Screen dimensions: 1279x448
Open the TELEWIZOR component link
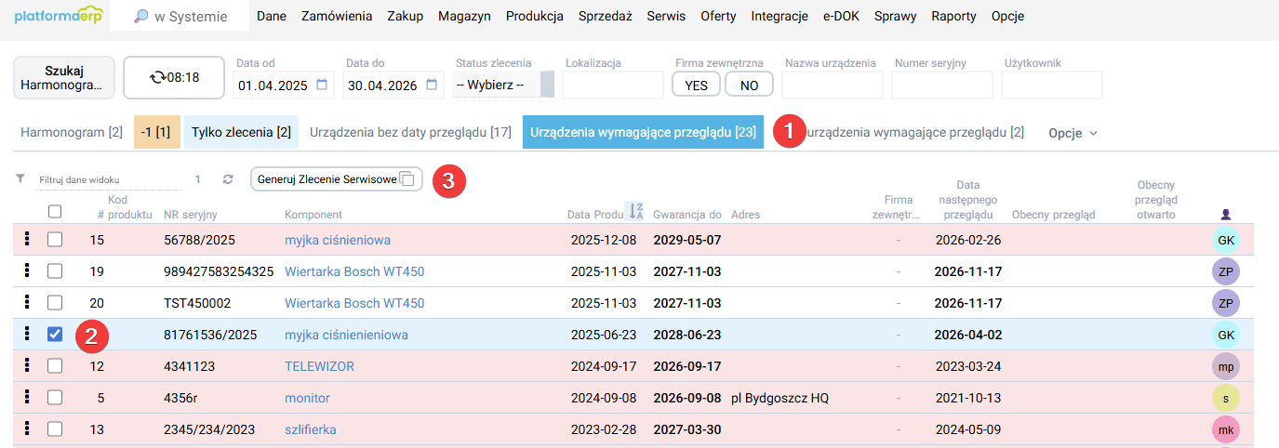319,366
